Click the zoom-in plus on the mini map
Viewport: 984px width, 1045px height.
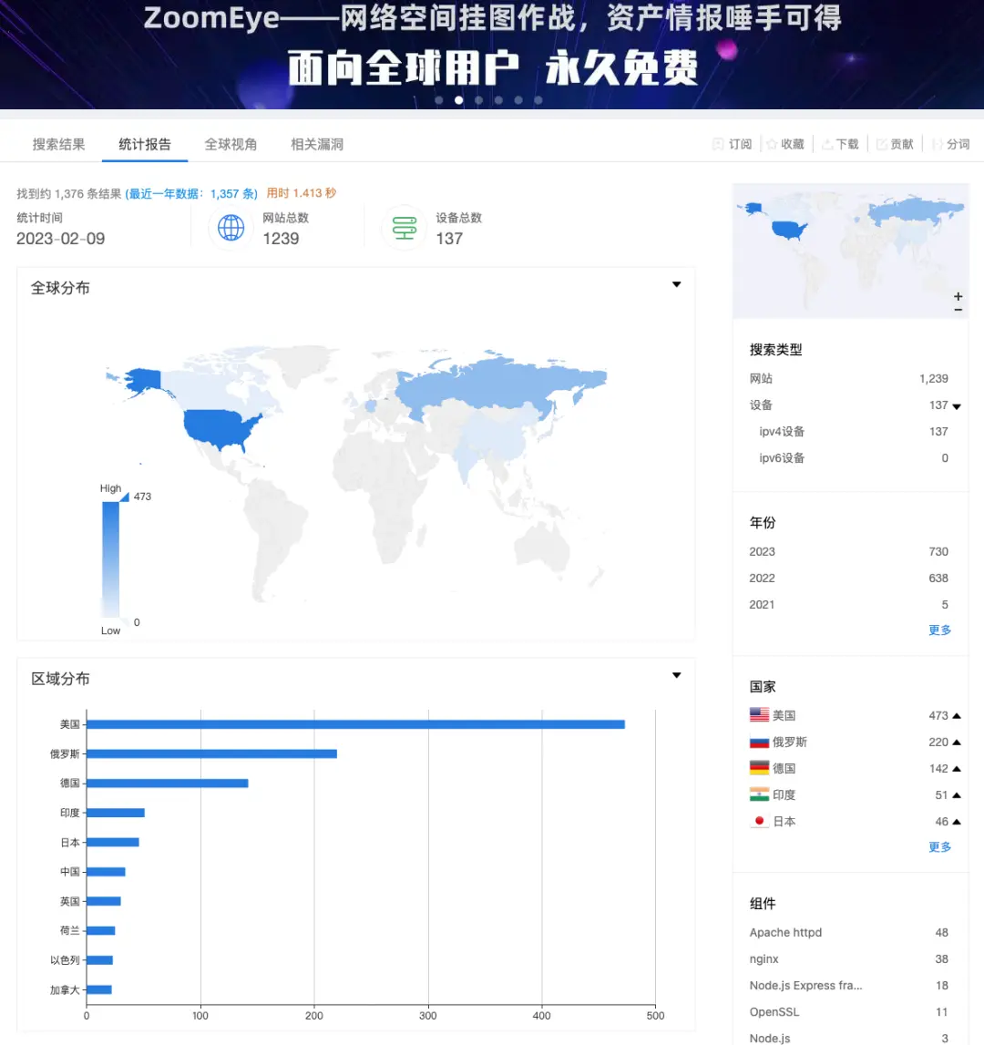coord(958,296)
